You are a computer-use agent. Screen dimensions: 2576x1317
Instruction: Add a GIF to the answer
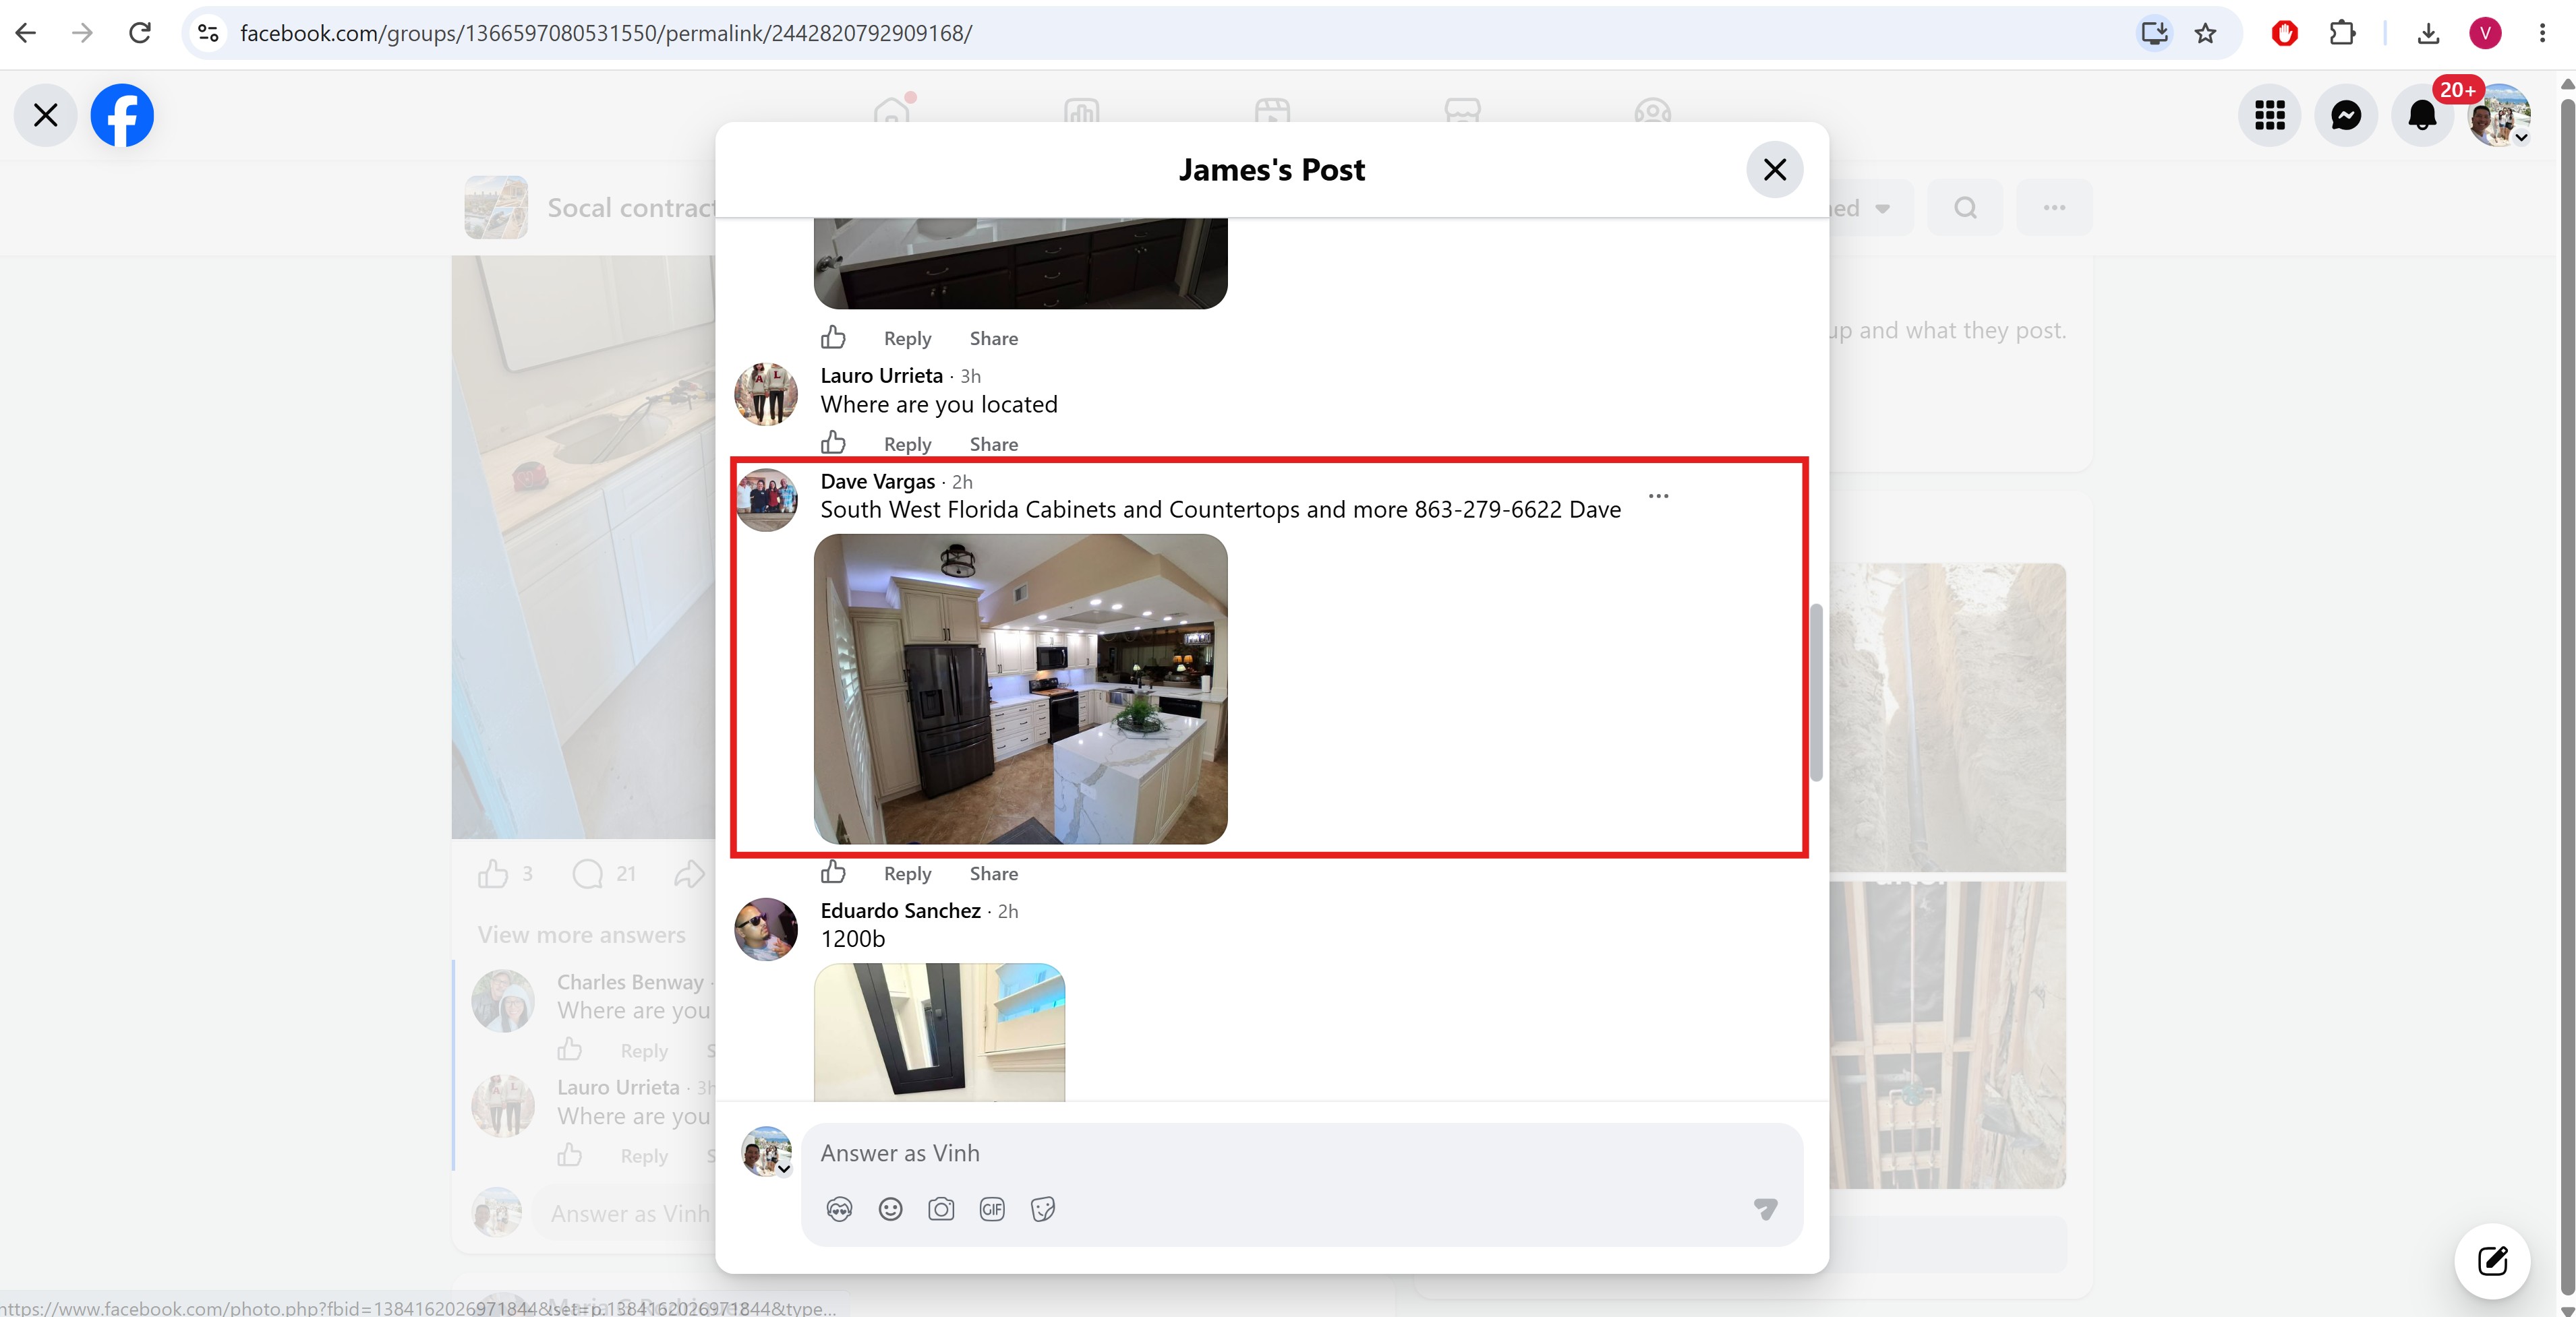[x=992, y=1210]
